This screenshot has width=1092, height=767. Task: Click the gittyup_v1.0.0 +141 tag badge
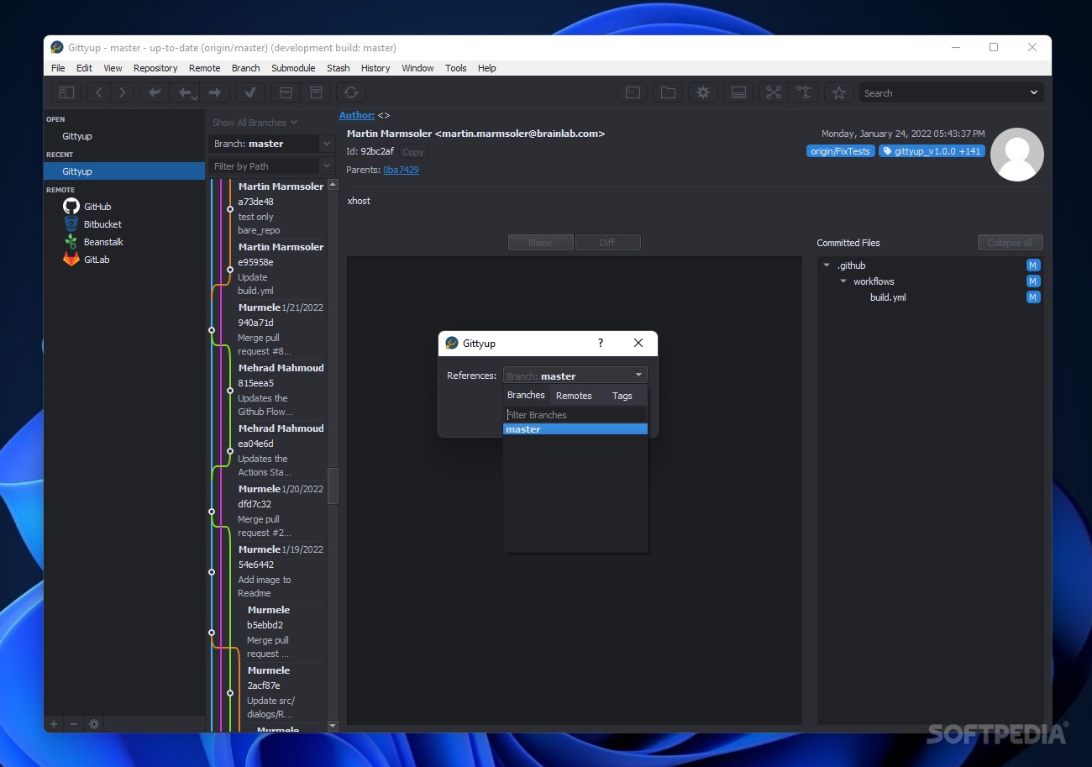coord(932,151)
